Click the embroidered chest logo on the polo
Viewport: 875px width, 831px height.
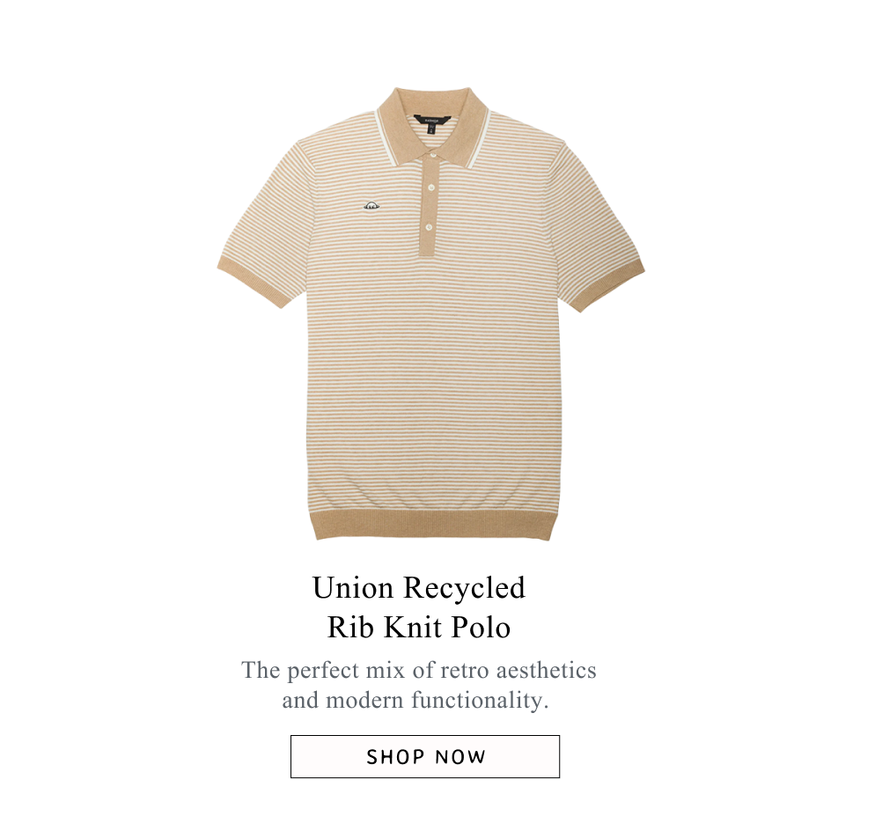[x=371, y=207]
